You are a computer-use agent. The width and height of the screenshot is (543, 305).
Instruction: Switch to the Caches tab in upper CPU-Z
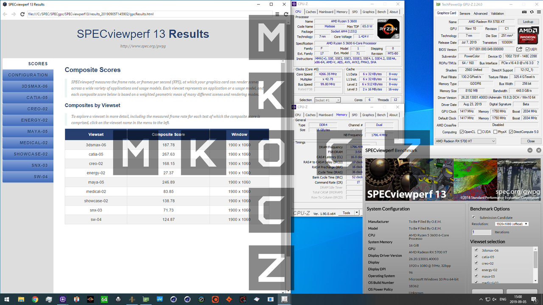(311, 12)
